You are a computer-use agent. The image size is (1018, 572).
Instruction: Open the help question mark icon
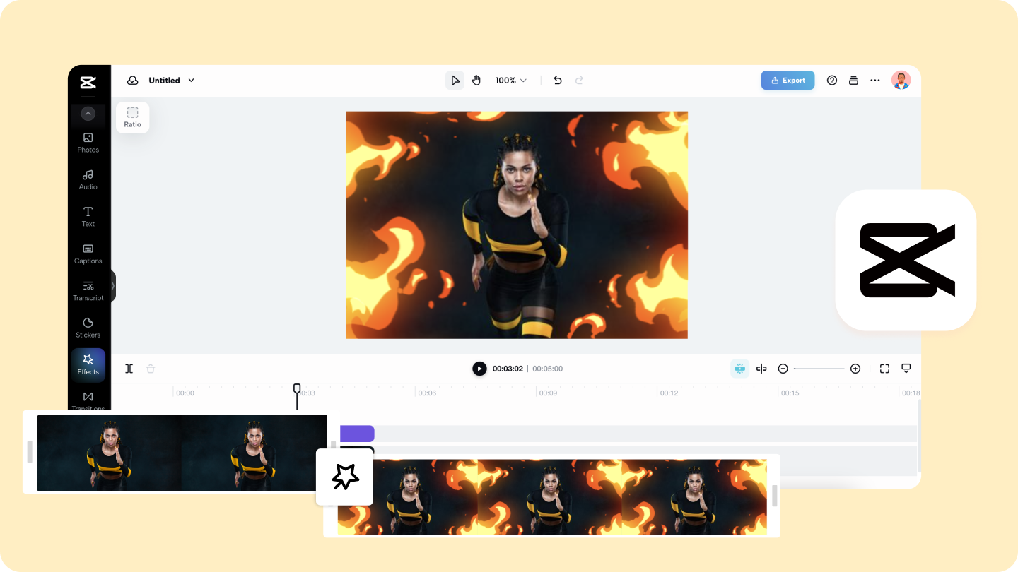click(832, 81)
